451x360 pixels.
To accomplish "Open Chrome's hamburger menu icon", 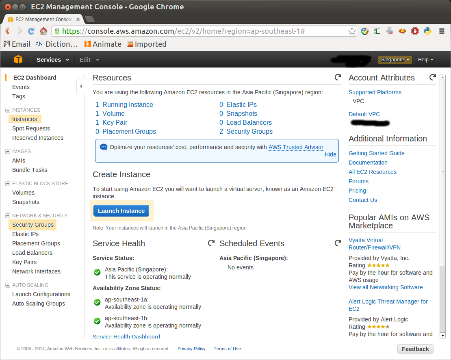I will 442,31.
